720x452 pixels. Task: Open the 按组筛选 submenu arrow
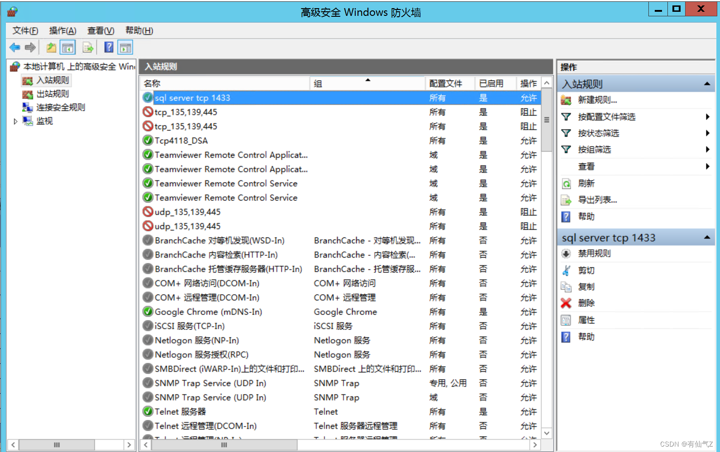[x=707, y=149]
